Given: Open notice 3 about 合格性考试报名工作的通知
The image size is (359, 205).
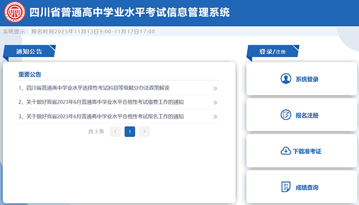Looking at the screenshot, I should [x=101, y=117].
